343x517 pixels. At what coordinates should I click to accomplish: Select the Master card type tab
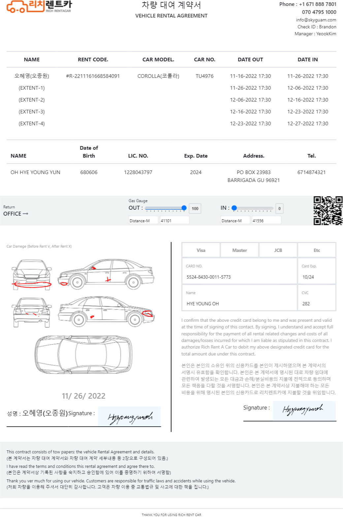point(239,250)
